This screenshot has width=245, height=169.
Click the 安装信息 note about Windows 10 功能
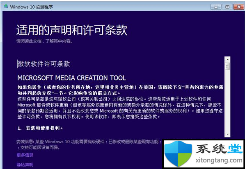(x=89, y=144)
